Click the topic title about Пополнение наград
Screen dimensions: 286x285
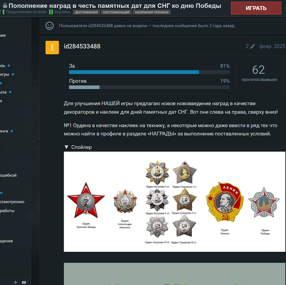tap(115, 6)
